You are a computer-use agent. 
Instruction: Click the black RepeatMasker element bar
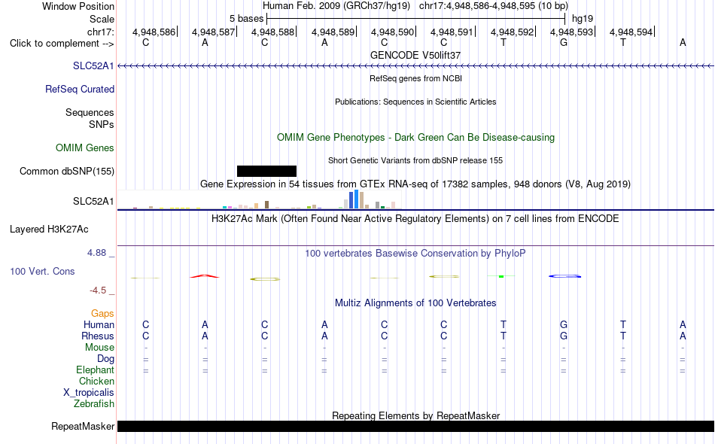pyautogui.click(x=415, y=426)
